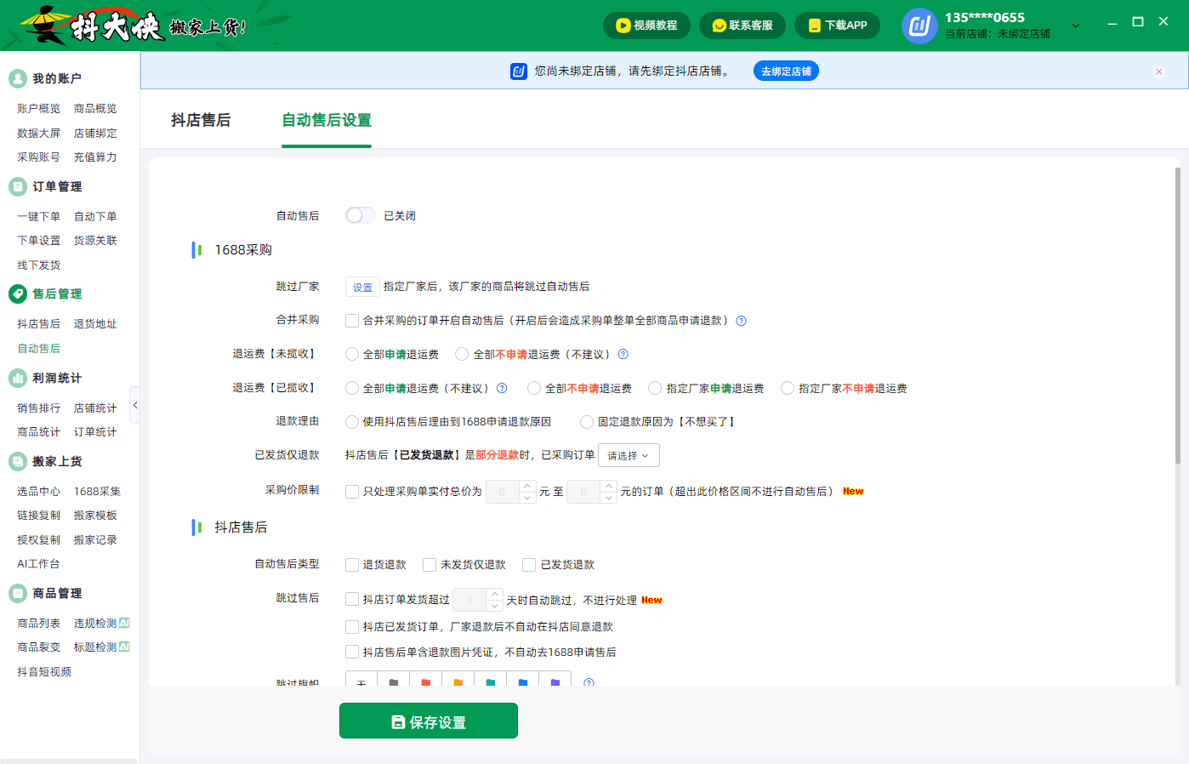Image resolution: width=1189 pixels, height=764 pixels.
Task: Dismiss the bind-store notice banner
Action: click(x=1158, y=71)
